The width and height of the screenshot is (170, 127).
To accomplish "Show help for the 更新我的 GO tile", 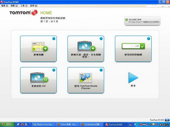I will pos(54,70).
